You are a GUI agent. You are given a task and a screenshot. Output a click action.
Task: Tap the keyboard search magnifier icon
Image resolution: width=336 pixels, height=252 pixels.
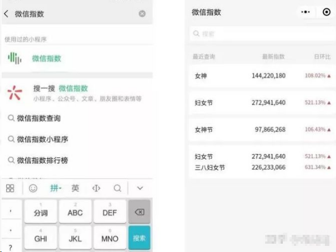117,188
